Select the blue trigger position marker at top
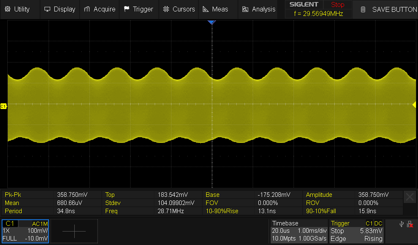Viewport: 418px width, 245px height. pos(211,22)
